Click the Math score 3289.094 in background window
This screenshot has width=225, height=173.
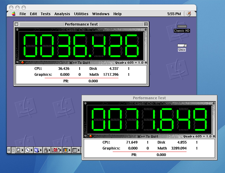[179, 148]
